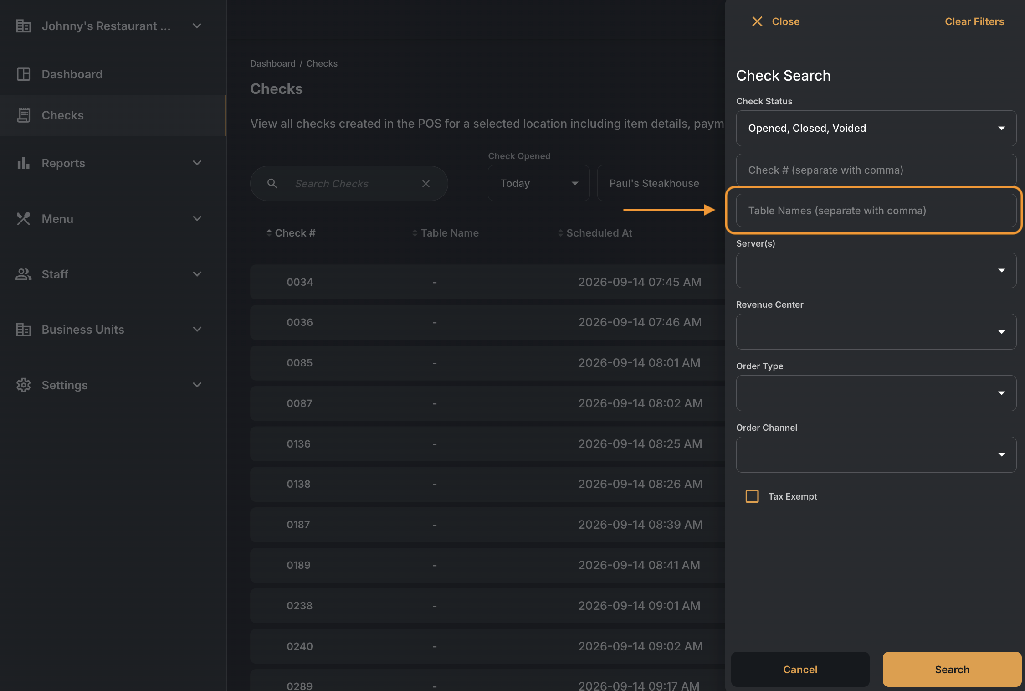Expand the Business Units chevron

click(197, 330)
